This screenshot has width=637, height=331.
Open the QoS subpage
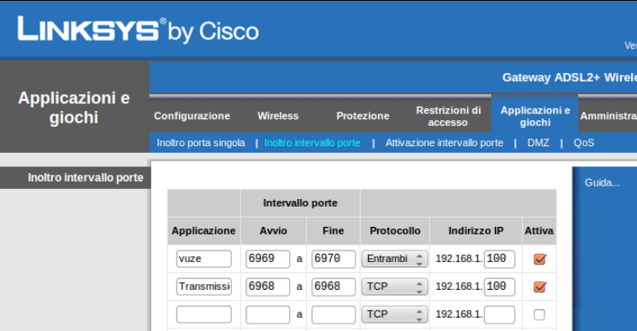click(x=584, y=143)
